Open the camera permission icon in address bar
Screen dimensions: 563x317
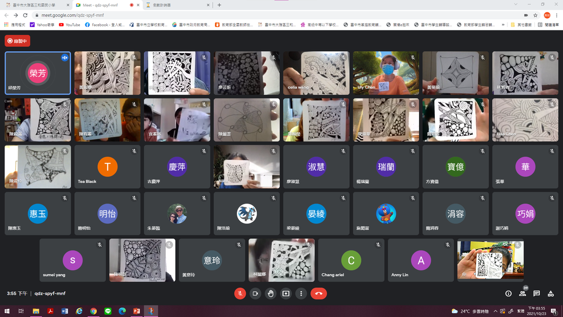click(x=526, y=15)
